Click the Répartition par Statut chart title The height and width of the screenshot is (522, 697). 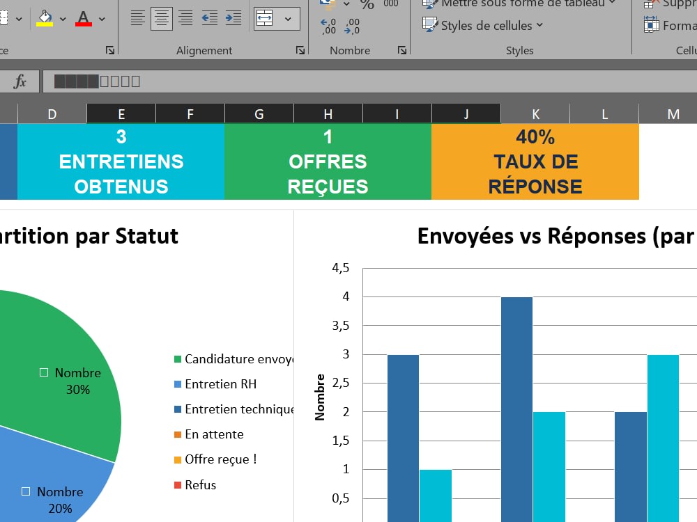(89, 236)
